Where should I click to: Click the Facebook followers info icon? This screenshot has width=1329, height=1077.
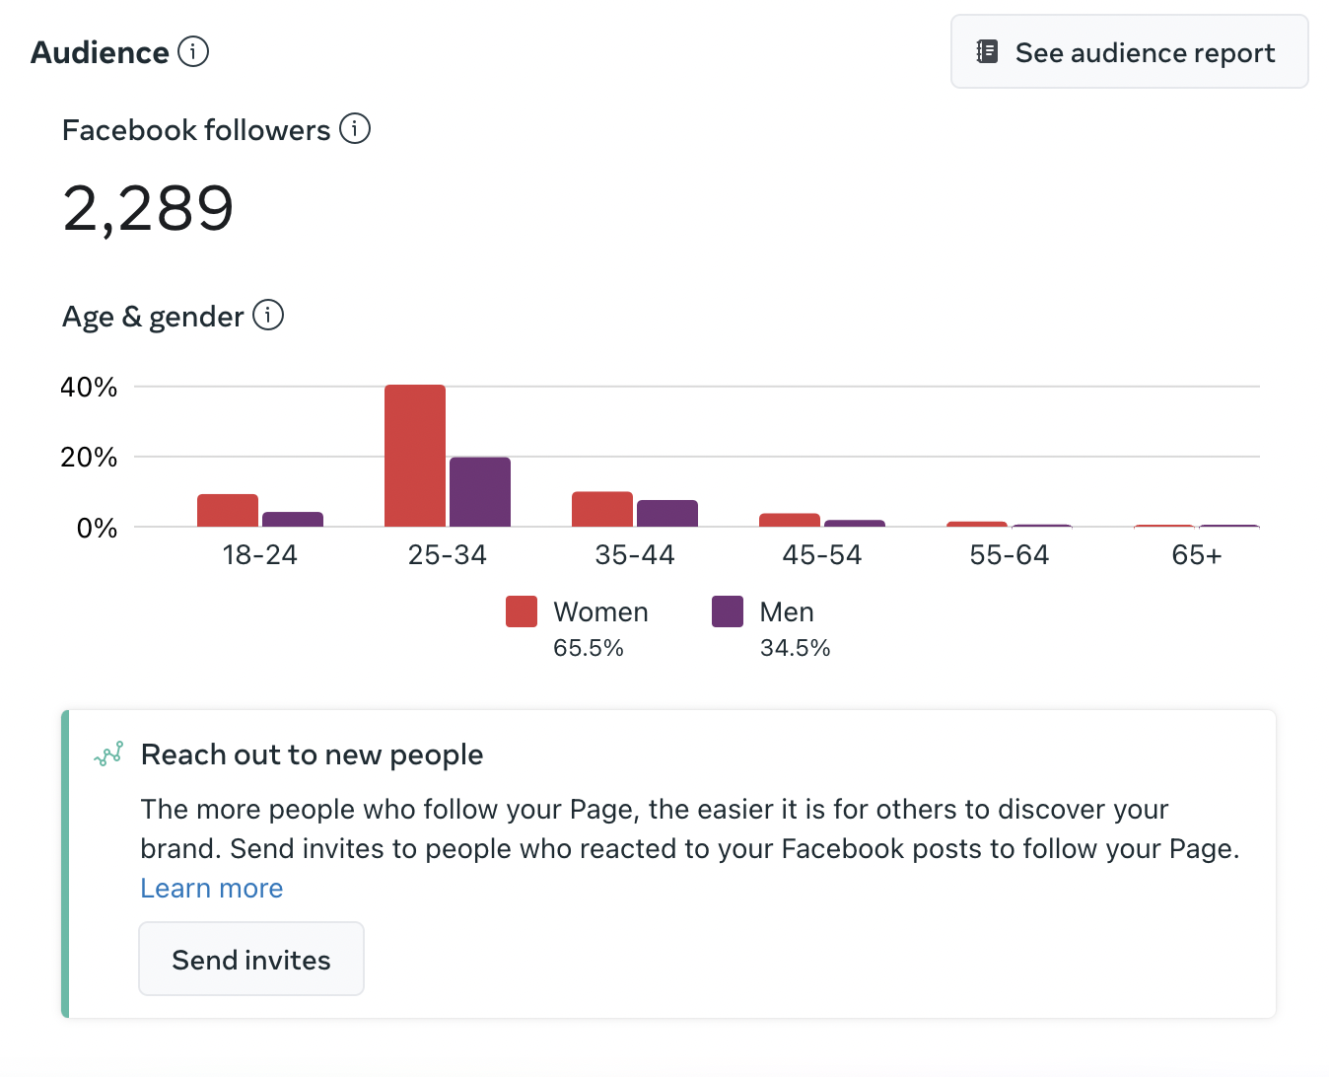[x=355, y=128]
